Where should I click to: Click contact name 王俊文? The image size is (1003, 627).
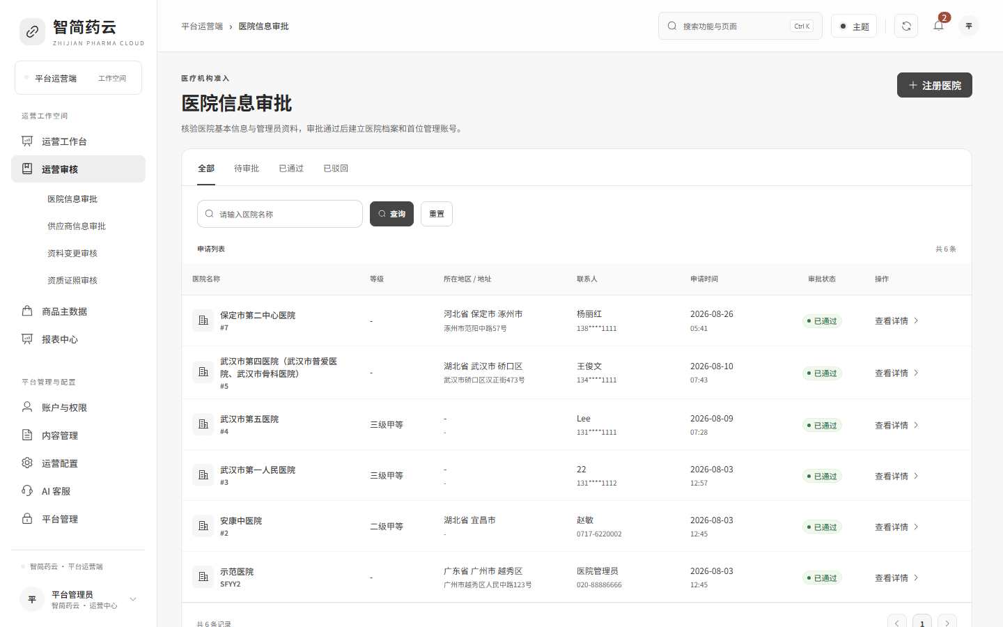click(x=589, y=366)
